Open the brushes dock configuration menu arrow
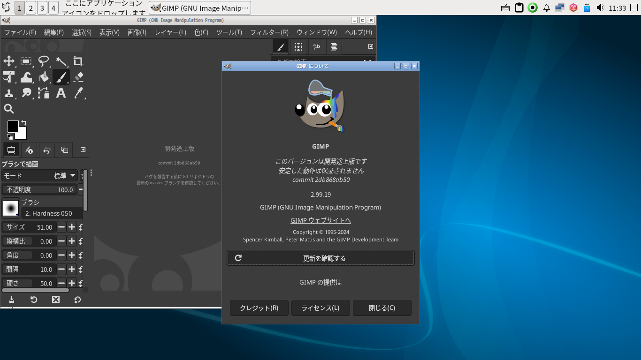The image size is (641, 360). tap(370, 46)
